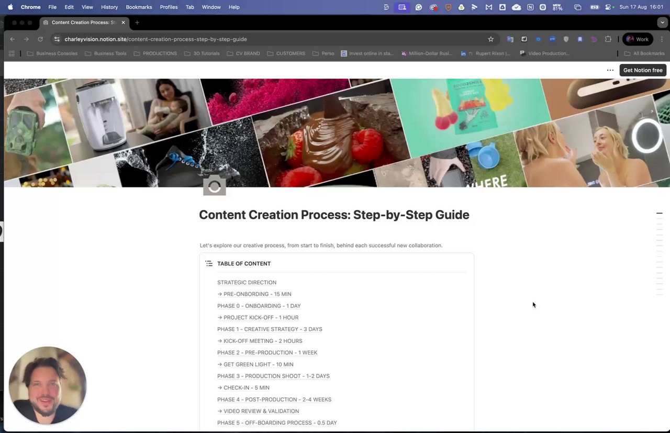The width and height of the screenshot is (670, 433).
Task: Go to Phase 4 - Post-Production link
Action: click(274, 399)
